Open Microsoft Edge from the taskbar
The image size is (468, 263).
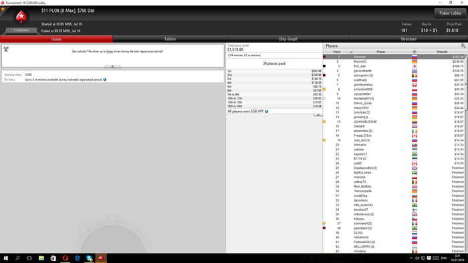tap(77, 258)
